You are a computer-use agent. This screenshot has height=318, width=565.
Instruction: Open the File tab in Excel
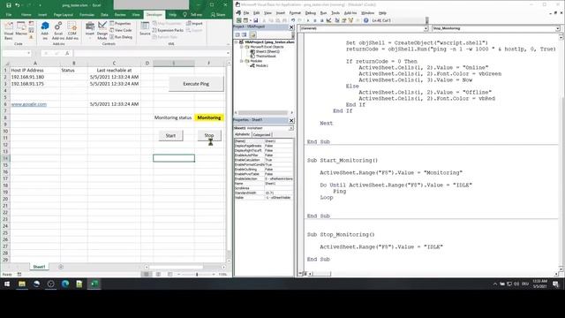[x=9, y=15]
